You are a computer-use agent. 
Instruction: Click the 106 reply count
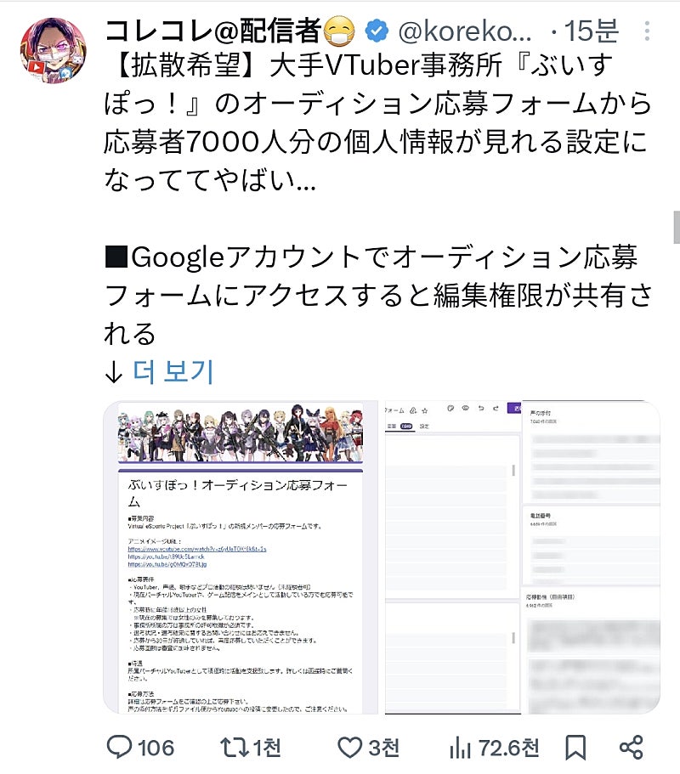click(x=156, y=748)
